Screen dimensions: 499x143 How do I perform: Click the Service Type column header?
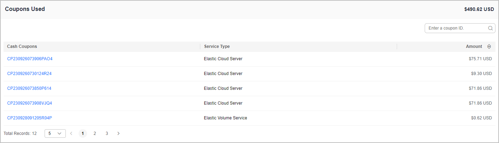pyautogui.click(x=217, y=46)
